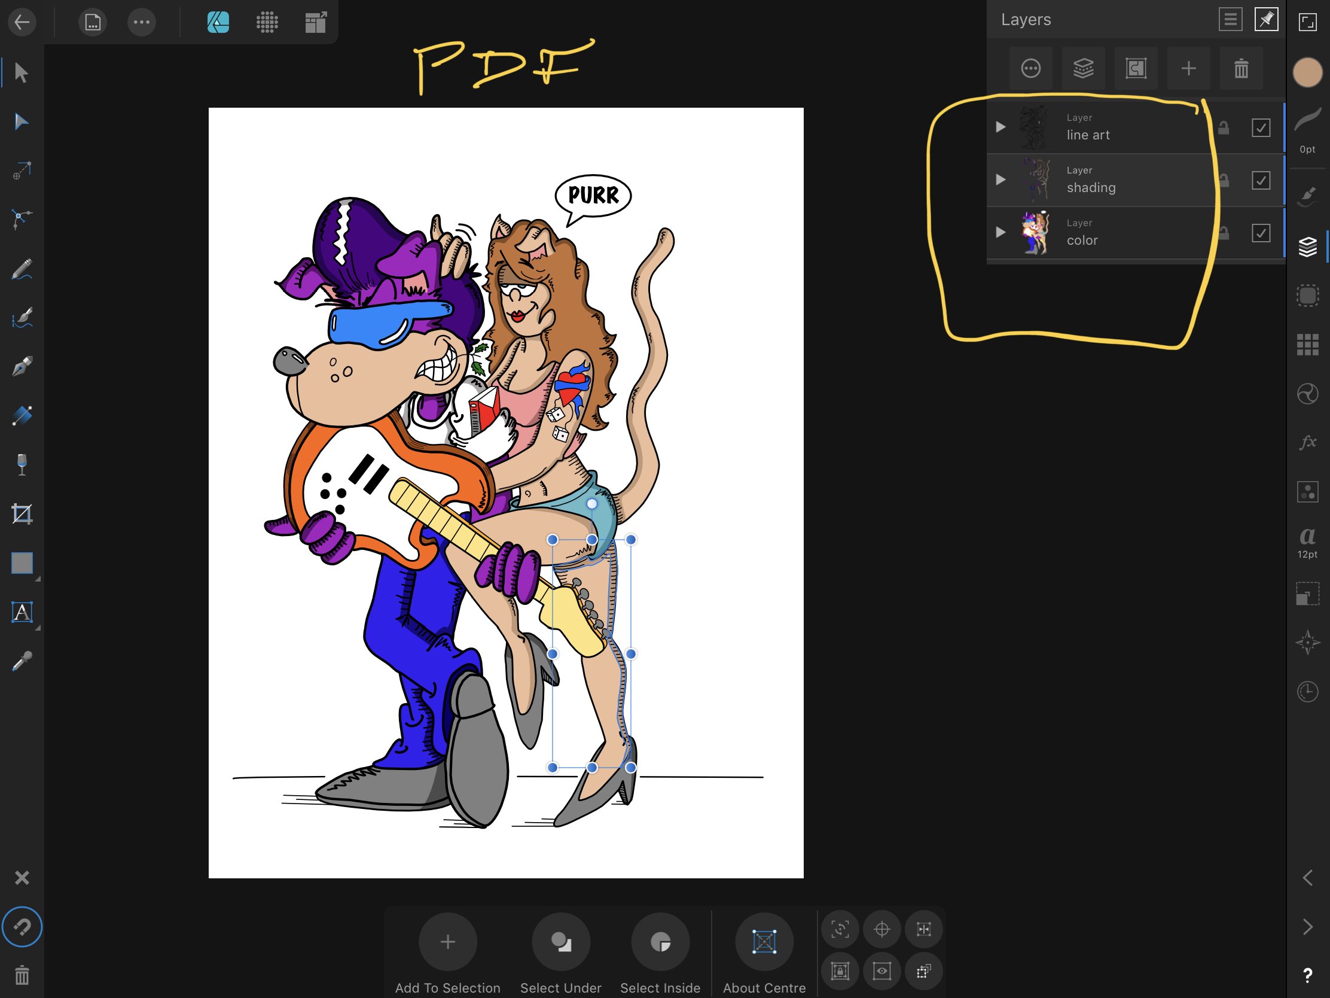Open Stroke studio showing 0pt
Image resolution: width=1330 pixels, height=998 pixels.
click(1307, 130)
